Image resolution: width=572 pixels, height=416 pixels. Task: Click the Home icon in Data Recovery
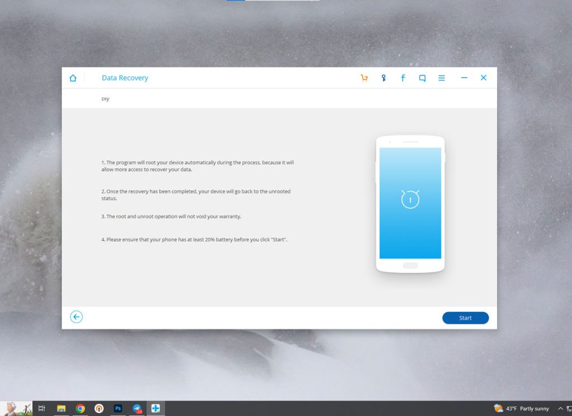(73, 78)
